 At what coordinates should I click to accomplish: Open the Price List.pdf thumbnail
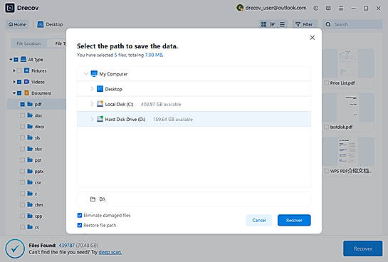tap(348, 64)
